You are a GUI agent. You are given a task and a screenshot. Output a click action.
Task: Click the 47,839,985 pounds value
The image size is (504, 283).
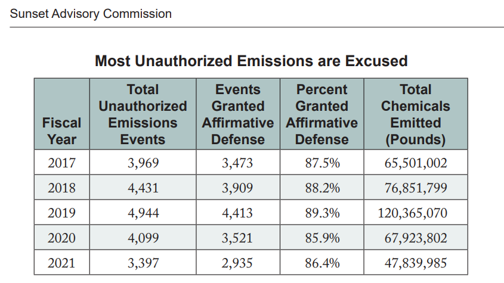click(415, 263)
